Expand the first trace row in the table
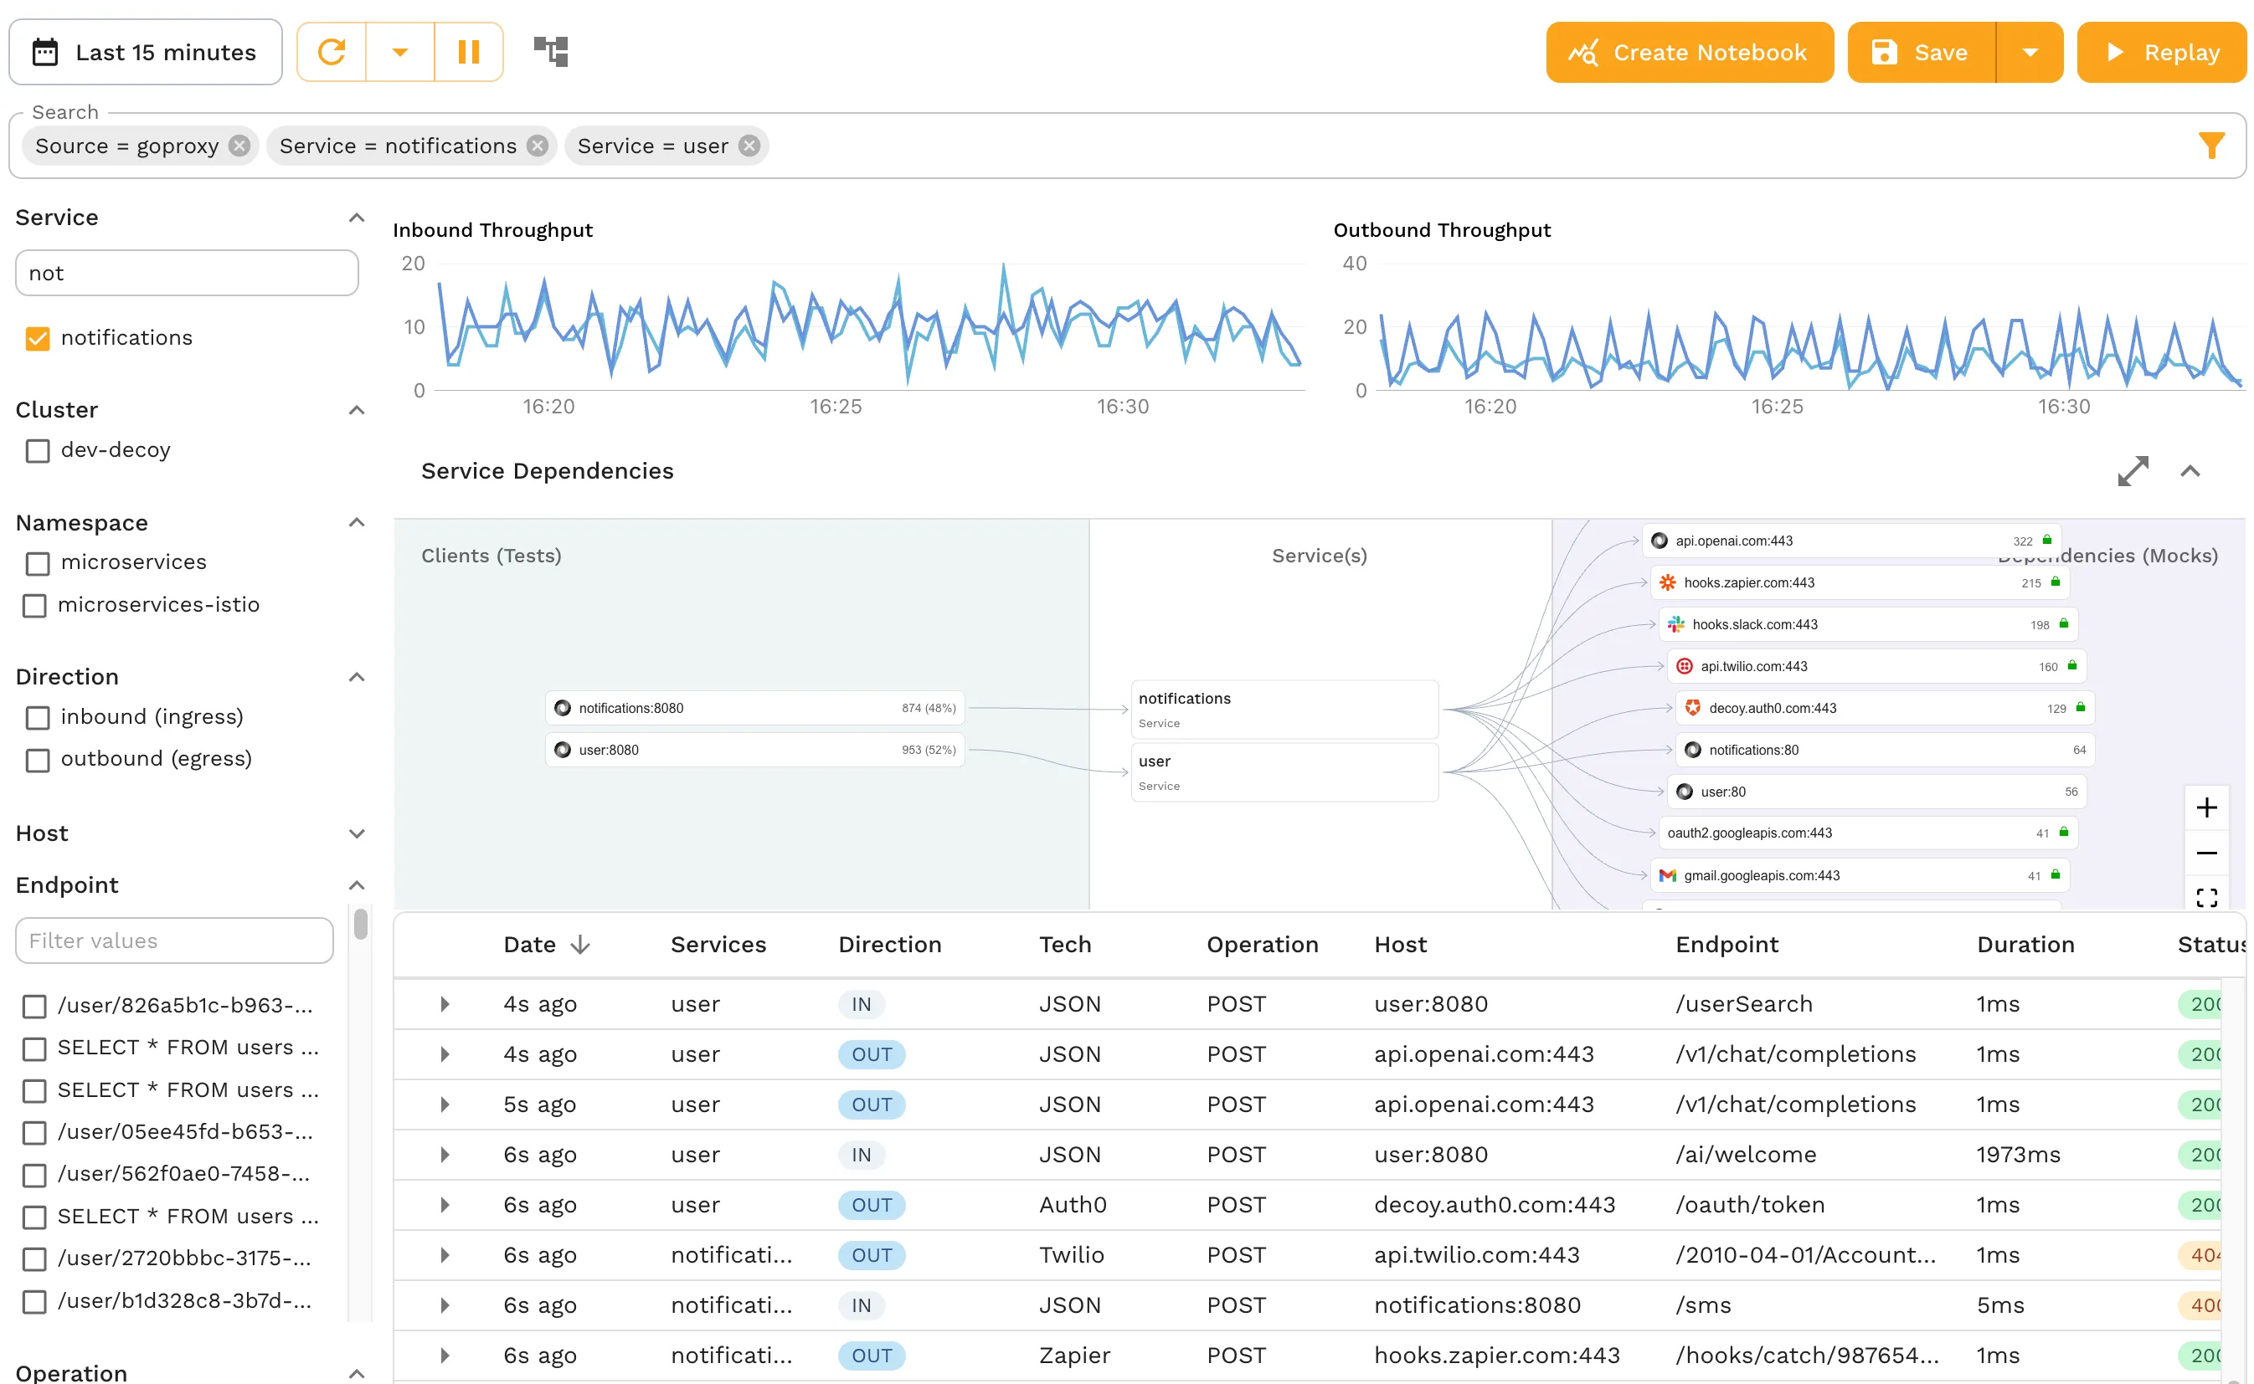Screen dimensions: 2254x1384 click(446, 1003)
